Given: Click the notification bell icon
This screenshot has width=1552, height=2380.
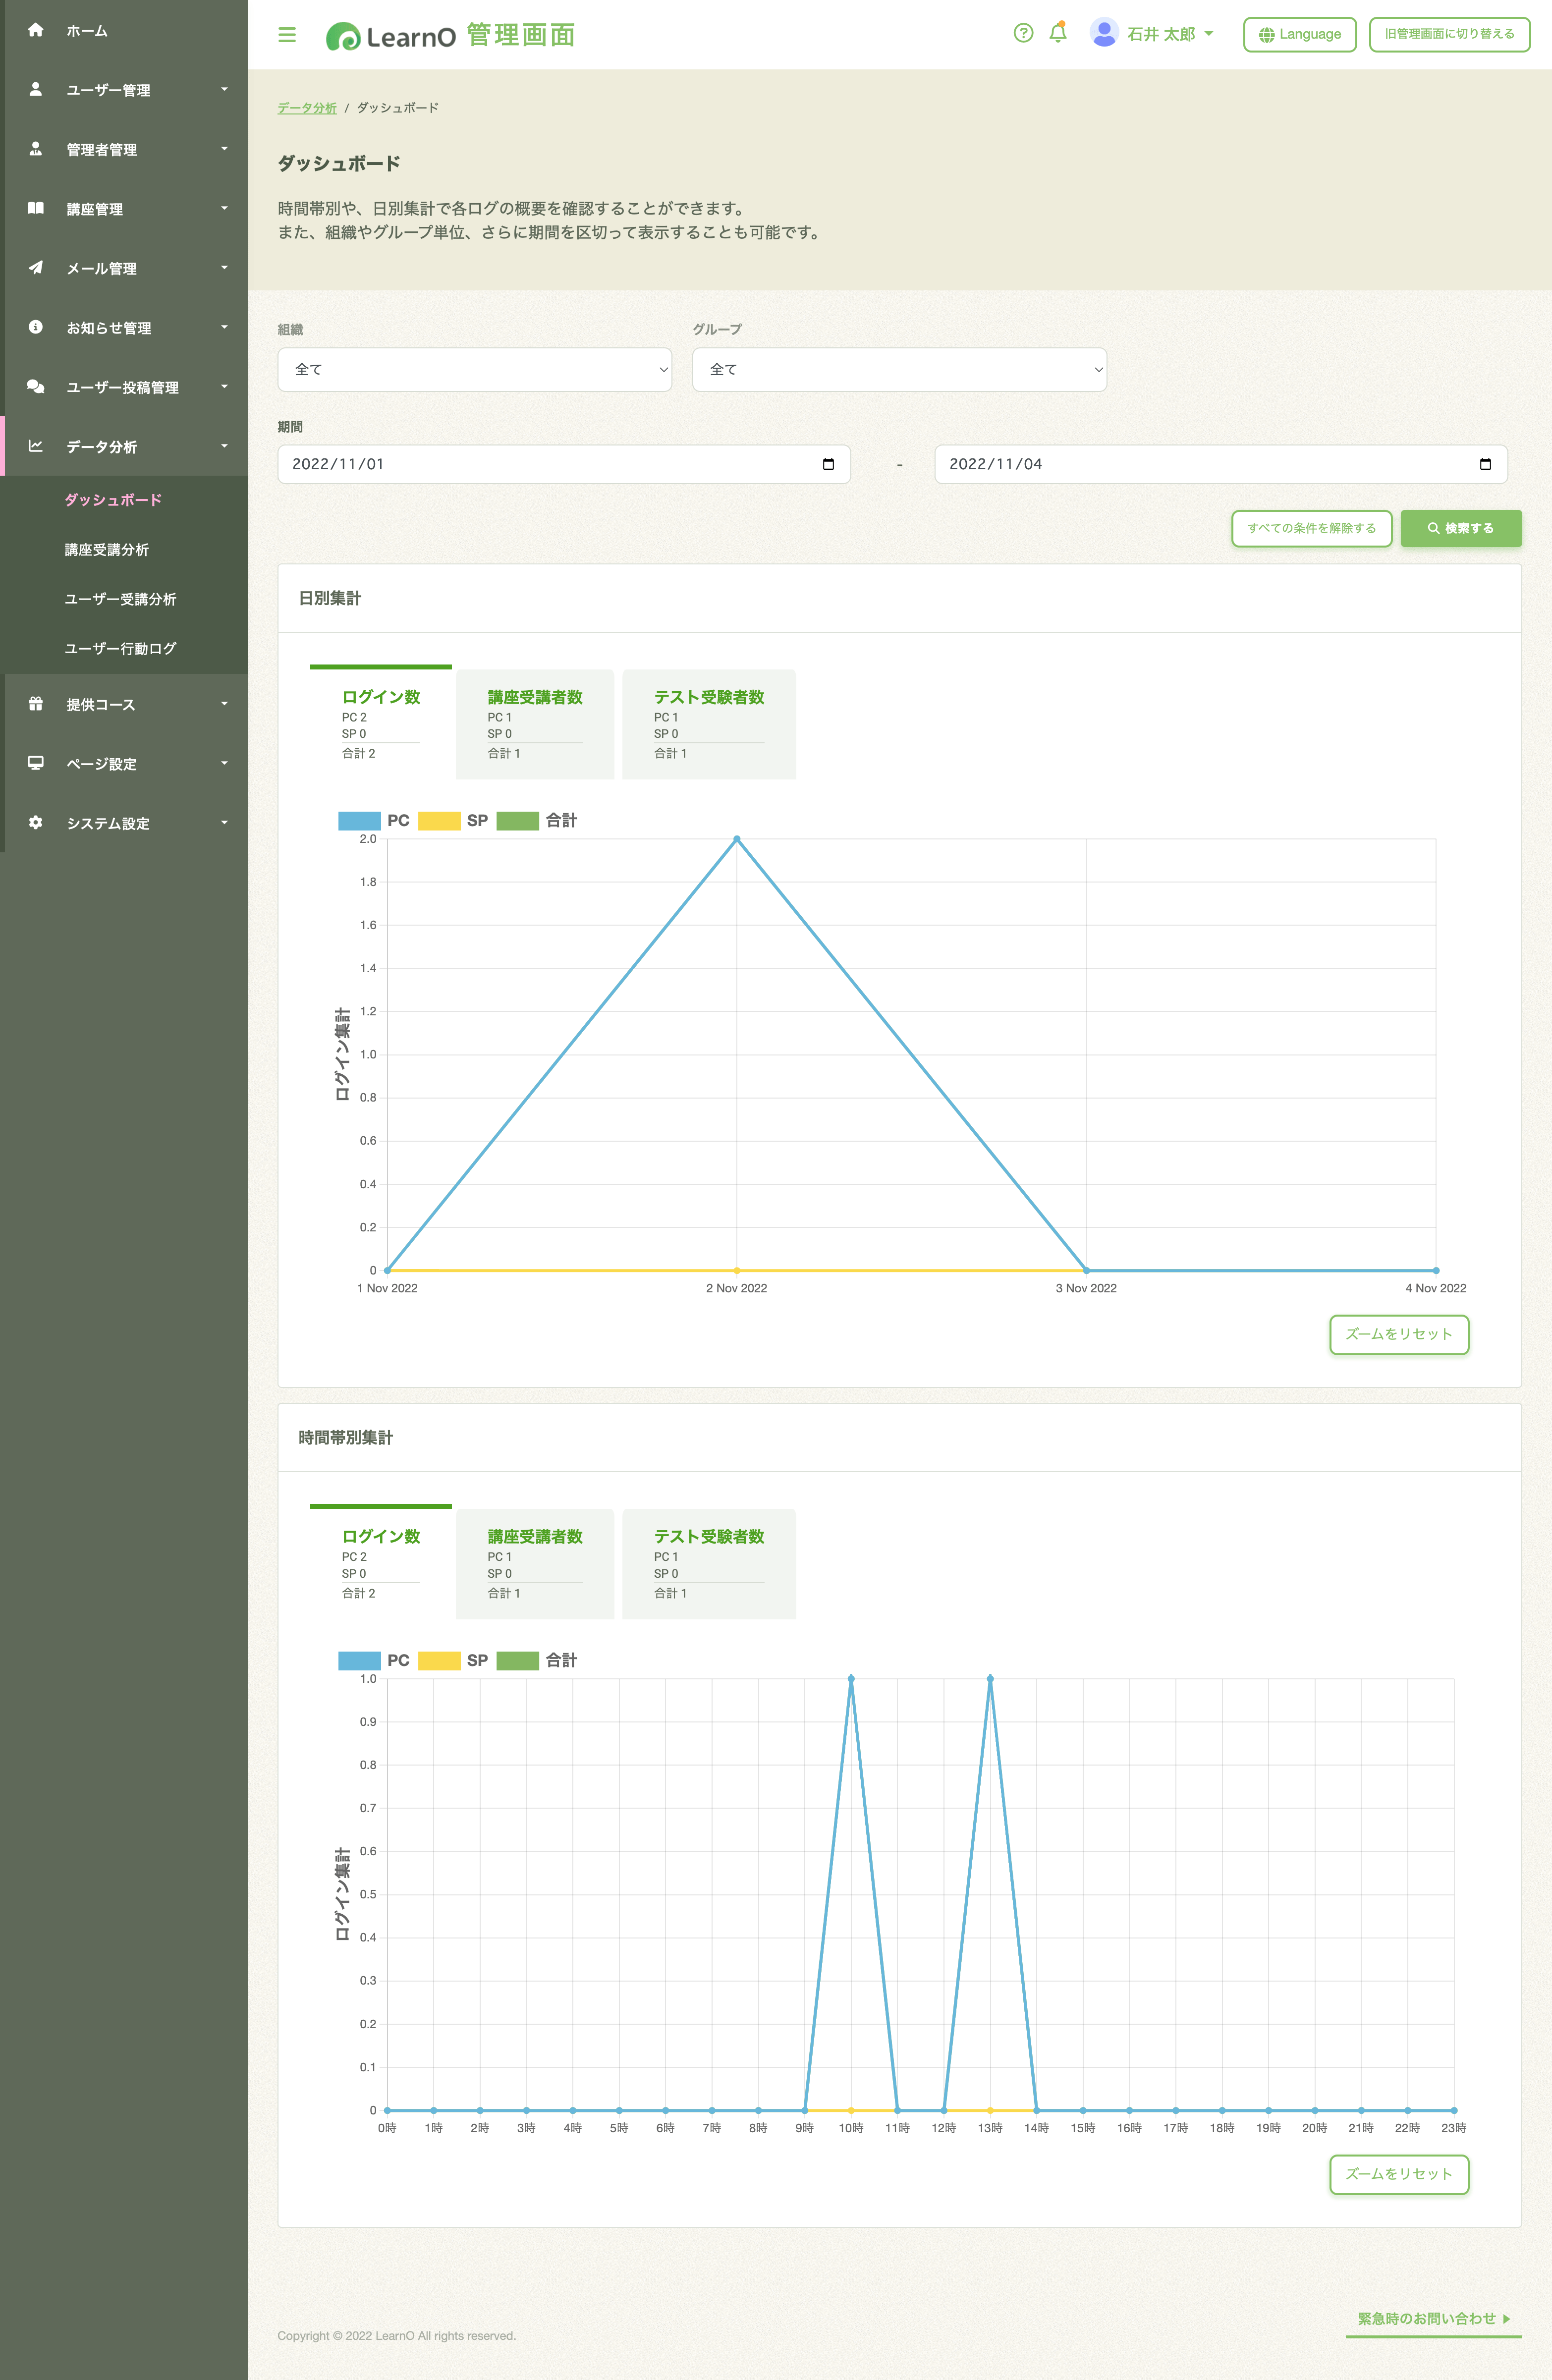Looking at the screenshot, I should (x=1058, y=33).
